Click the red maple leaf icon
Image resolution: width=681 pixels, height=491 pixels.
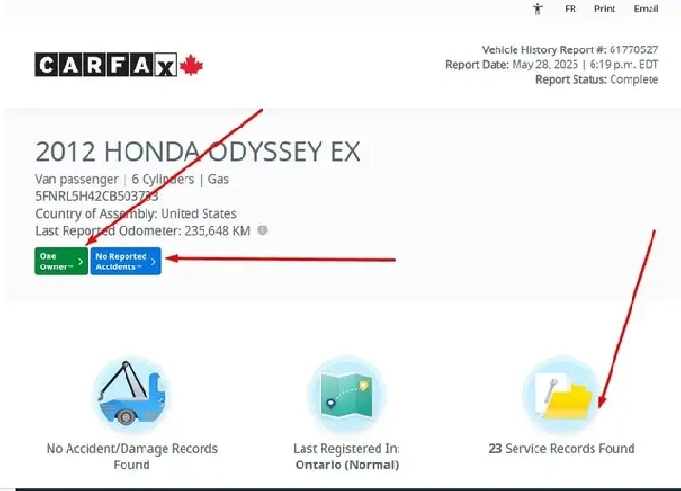click(191, 65)
